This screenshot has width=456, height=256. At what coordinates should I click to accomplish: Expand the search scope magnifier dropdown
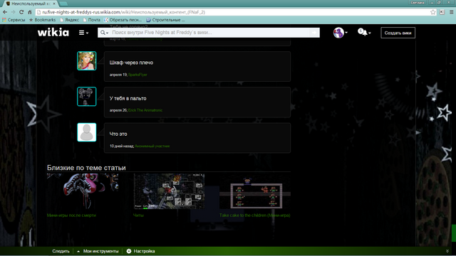coord(104,33)
